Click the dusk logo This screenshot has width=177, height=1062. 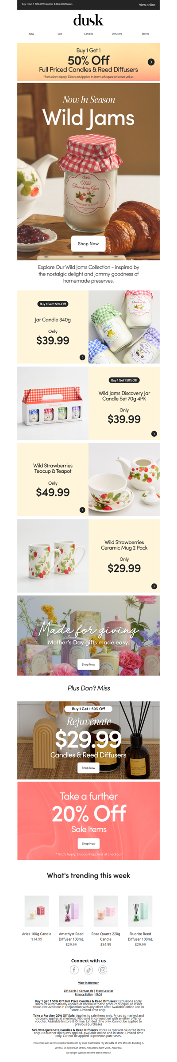point(88,20)
